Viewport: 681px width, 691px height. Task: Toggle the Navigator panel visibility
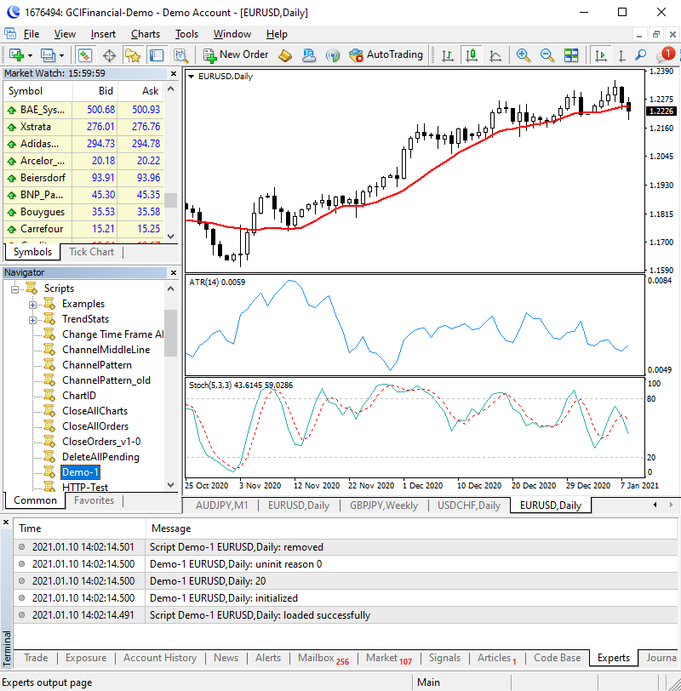click(x=134, y=54)
